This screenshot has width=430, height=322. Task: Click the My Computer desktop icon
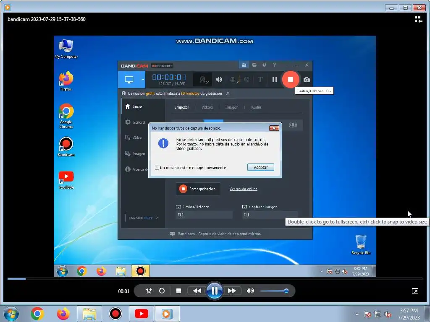click(66, 49)
